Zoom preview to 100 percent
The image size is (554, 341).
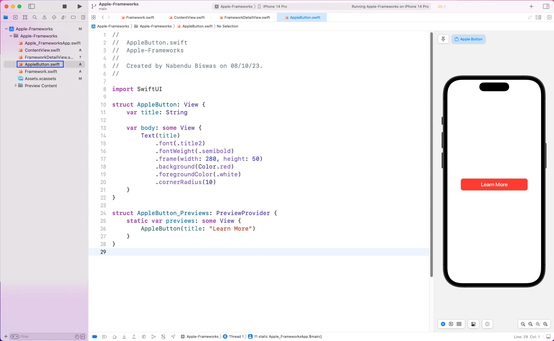pos(530,324)
